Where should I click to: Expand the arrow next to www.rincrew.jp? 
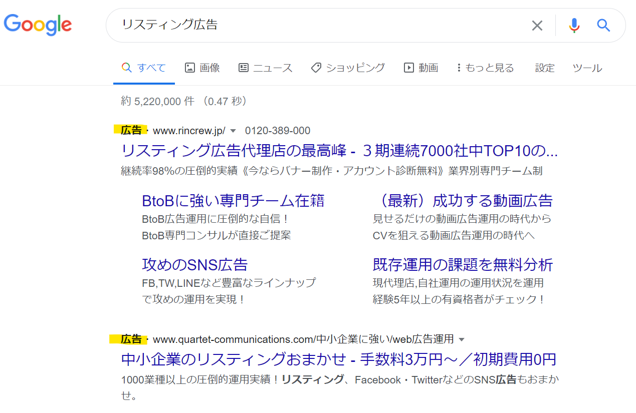pyautogui.click(x=233, y=131)
